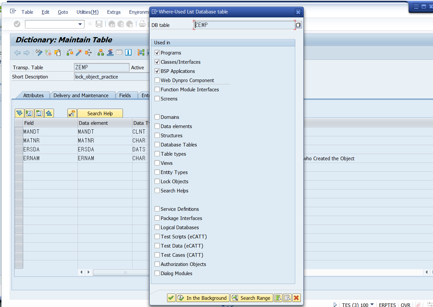Screen dimensions: 433x307
Task: Switch to the Delivery and Maintenance tab
Action: pyautogui.click(x=81, y=95)
